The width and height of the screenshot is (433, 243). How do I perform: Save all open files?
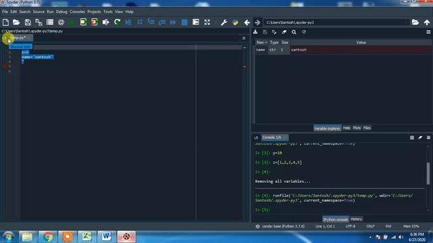click(39, 22)
